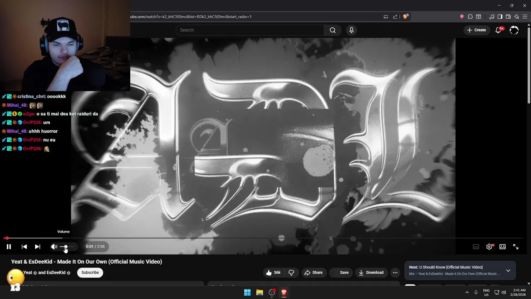Open the media control music note icon

pyautogui.click(x=492, y=17)
